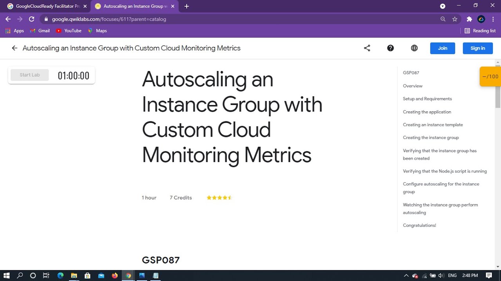Go to Verifying Node.js script is running
The height and width of the screenshot is (281, 501).
445,171
